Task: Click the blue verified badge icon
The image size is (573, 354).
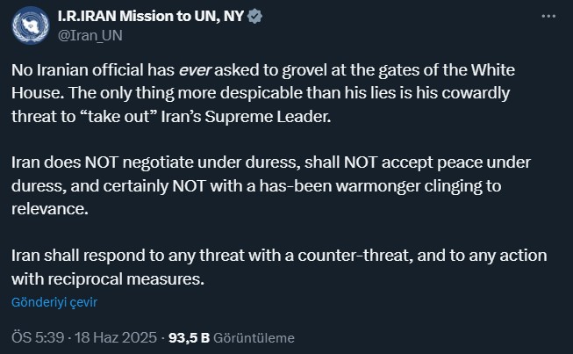Action: (x=254, y=17)
